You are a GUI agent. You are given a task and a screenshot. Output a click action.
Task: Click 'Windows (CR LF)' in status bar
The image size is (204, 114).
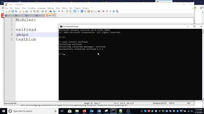click(x=159, y=103)
